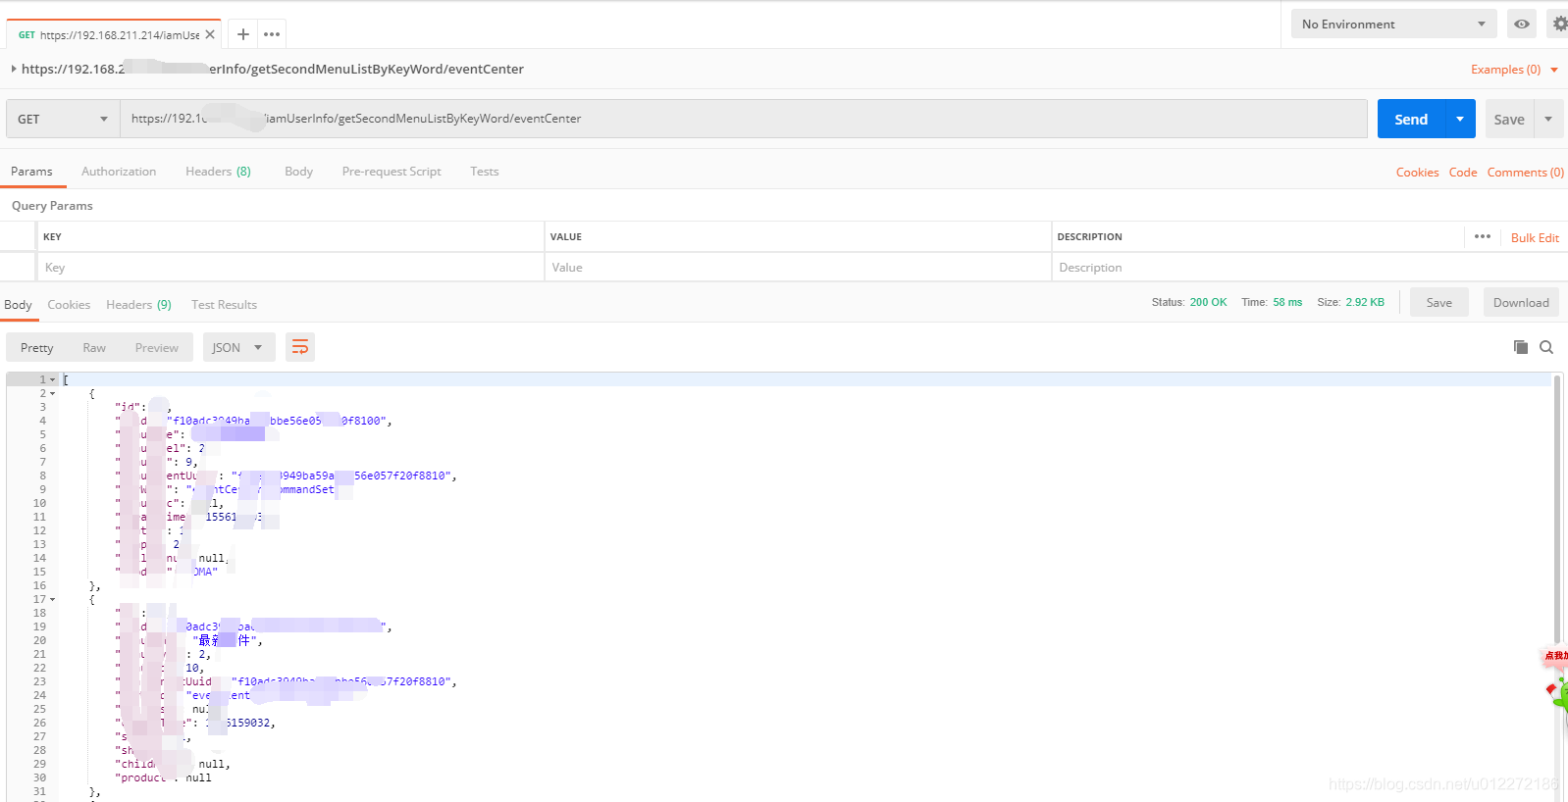
Task: Open the response search magnifier icon
Action: tap(1546, 347)
